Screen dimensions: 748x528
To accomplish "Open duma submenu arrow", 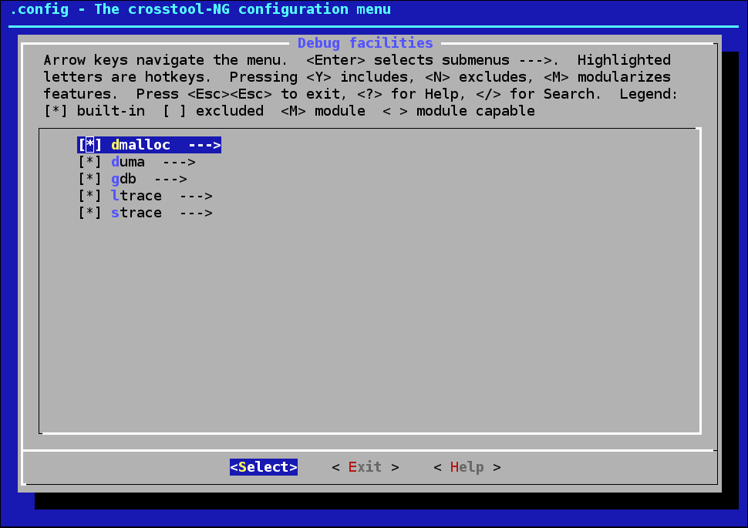I will 180,162.
